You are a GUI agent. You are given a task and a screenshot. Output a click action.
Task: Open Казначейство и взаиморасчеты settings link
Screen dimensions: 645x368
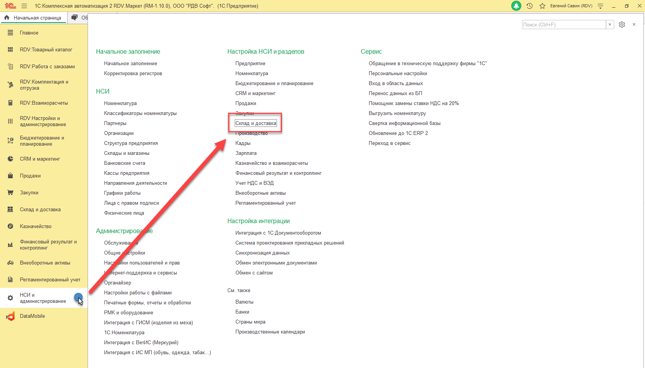click(272, 163)
